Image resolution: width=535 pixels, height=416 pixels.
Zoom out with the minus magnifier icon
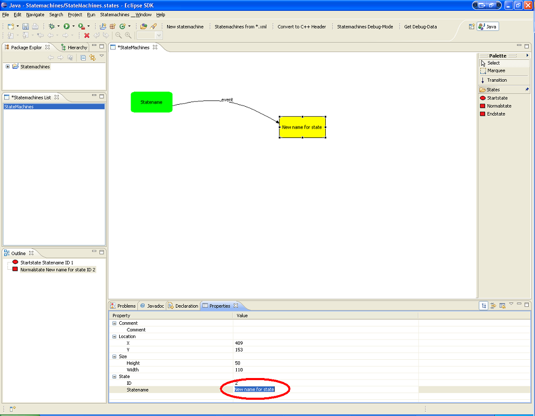[118, 35]
